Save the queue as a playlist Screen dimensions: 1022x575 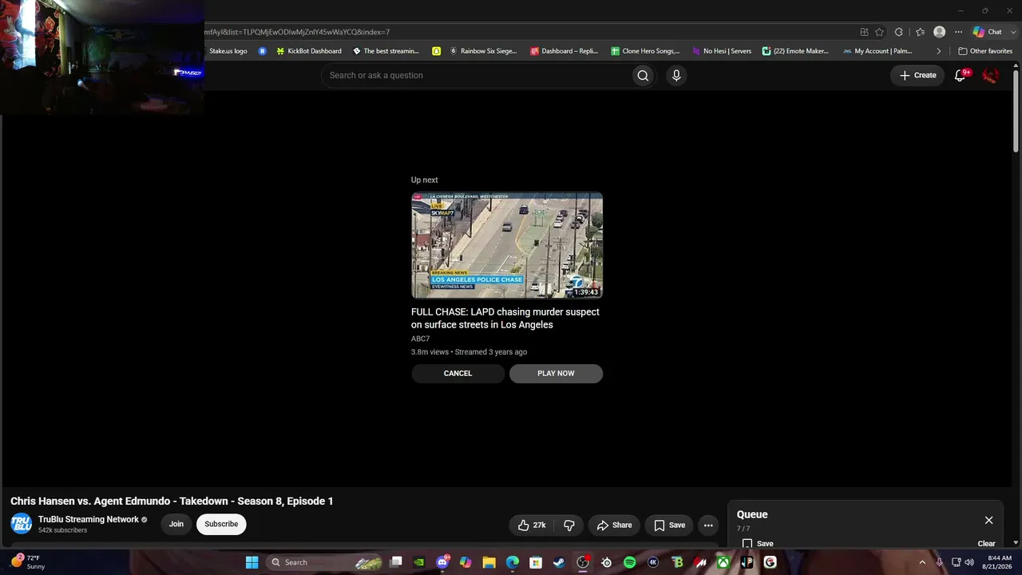pos(758,544)
